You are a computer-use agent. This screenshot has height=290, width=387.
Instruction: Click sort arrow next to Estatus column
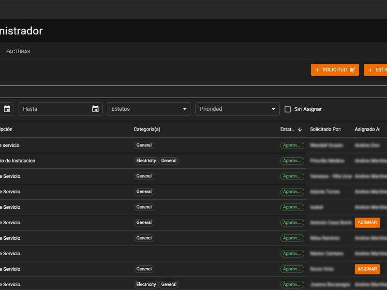click(x=300, y=130)
